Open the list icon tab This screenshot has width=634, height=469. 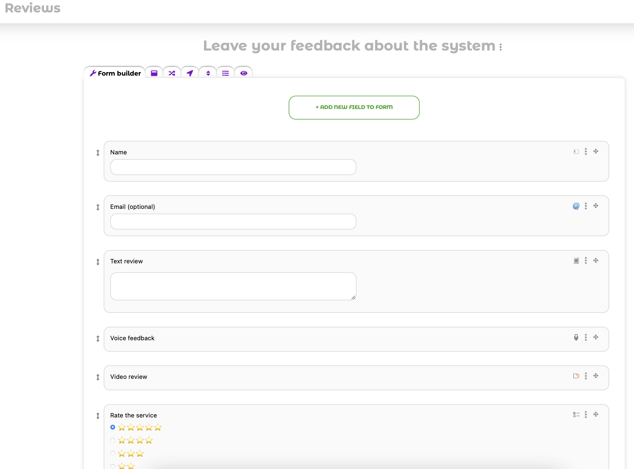[225, 73]
